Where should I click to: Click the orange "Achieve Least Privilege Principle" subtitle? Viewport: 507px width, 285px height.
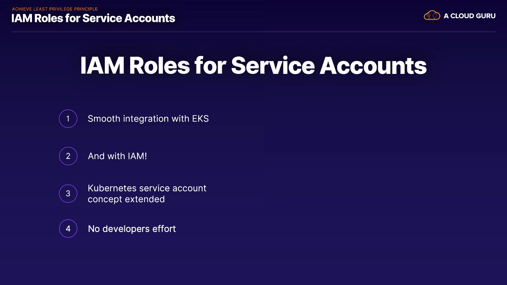click(55, 9)
